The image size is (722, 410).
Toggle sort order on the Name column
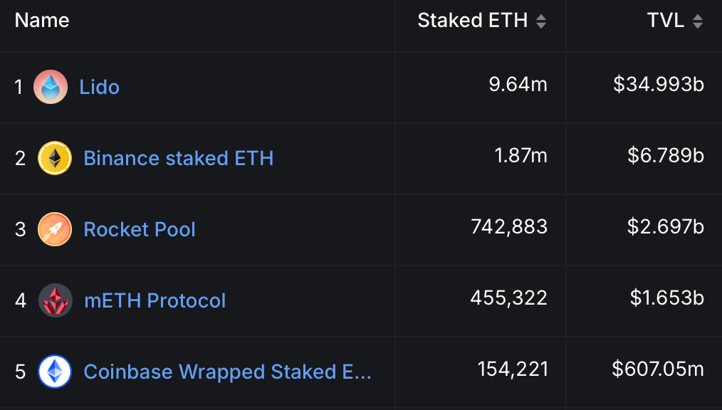pos(41,21)
